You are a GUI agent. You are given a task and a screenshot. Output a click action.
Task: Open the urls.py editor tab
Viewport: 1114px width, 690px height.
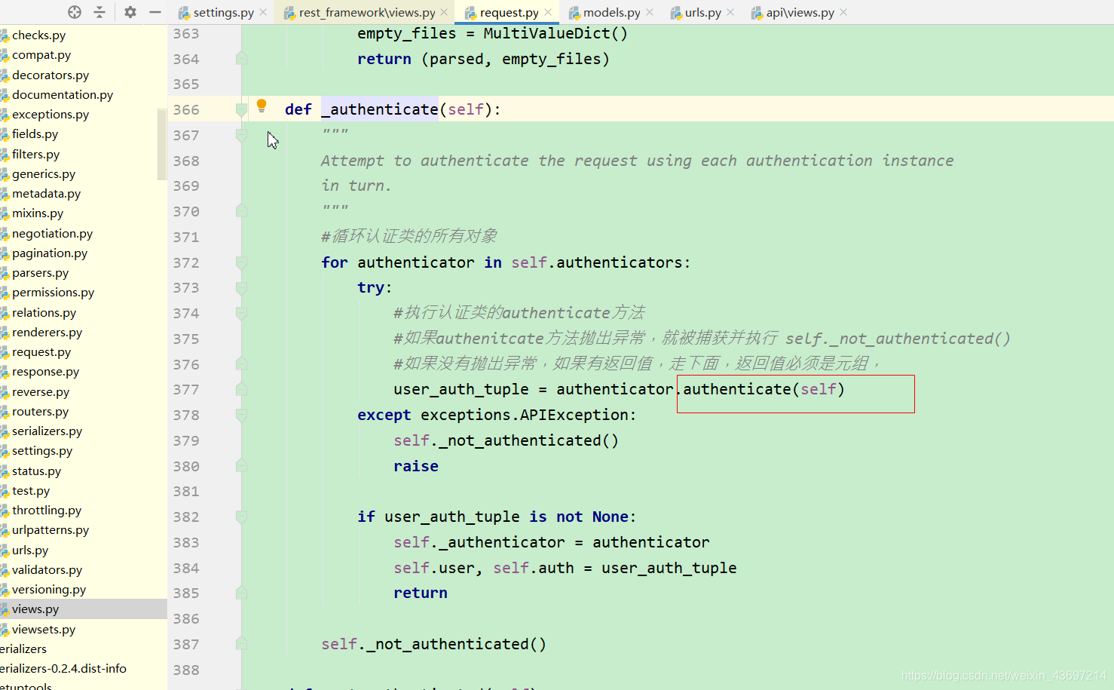(x=702, y=12)
